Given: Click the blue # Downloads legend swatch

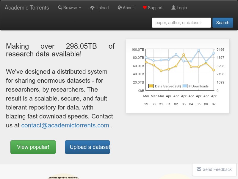Looking at the screenshot, I should 184,86.
